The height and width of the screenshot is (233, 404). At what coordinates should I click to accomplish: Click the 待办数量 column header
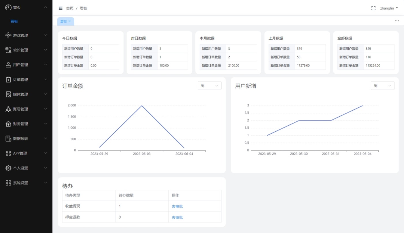126,195
